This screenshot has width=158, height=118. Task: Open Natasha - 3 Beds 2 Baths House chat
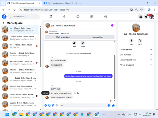(20, 71)
